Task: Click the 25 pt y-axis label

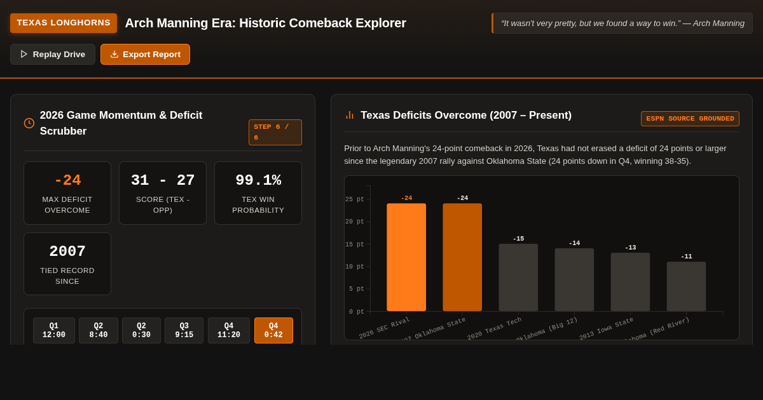Action: click(355, 199)
